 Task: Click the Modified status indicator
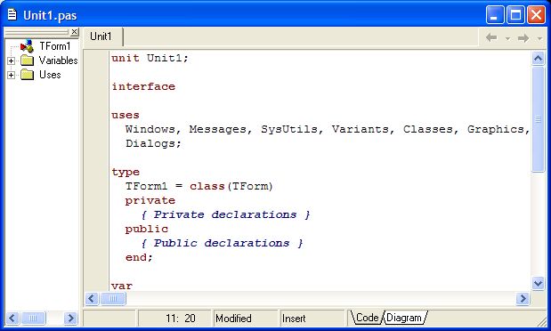pyautogui.click(x=233, y=319)
